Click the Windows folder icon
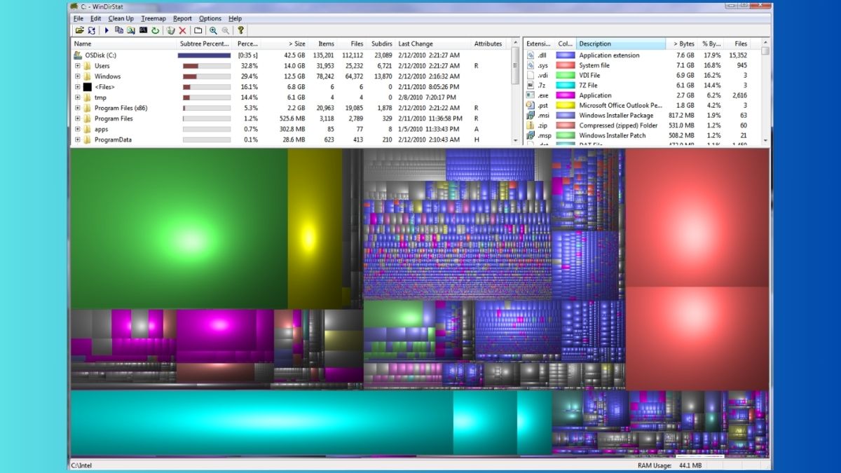Viewport: 841px width, 473px height. click(x=88, y=76)
